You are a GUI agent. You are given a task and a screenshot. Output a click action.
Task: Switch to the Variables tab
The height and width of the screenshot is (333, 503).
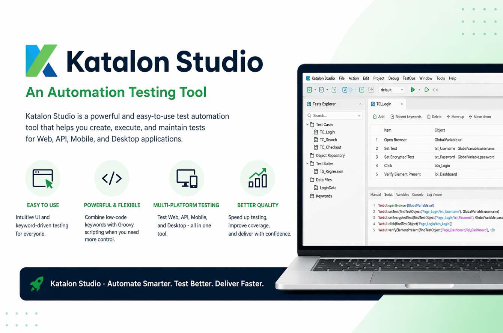click(402, 195)
